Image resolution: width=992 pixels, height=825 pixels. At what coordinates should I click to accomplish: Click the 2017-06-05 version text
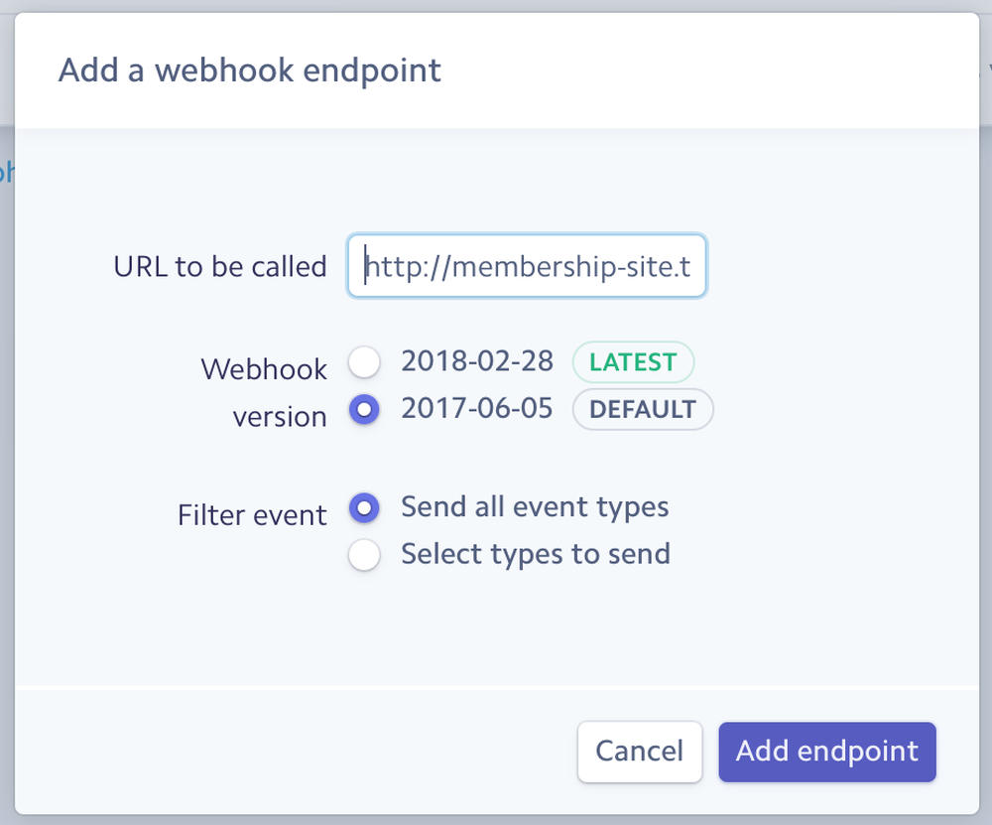click(476, 408)
